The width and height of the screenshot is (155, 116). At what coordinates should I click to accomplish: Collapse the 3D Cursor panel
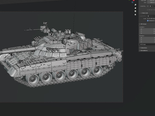pyautogui.click(x=143, y=24)
